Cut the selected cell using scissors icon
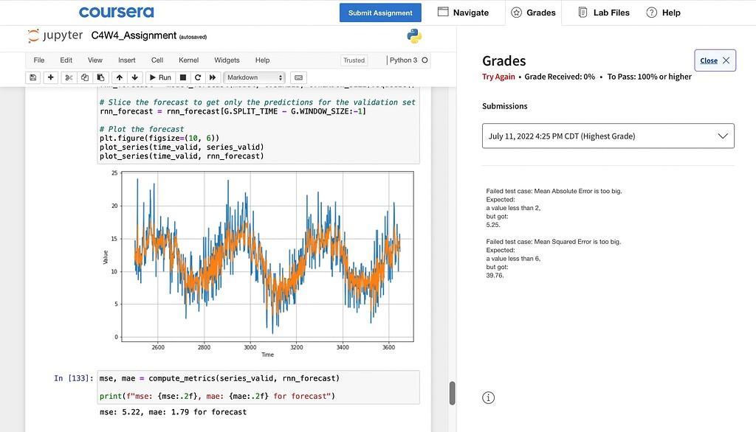This screenshot has width=756, height=432. [x=68, y=77]
